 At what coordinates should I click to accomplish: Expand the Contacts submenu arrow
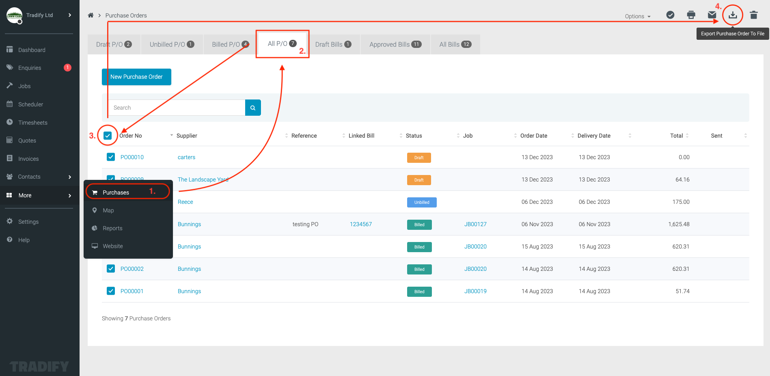click(x=70, y=177)
